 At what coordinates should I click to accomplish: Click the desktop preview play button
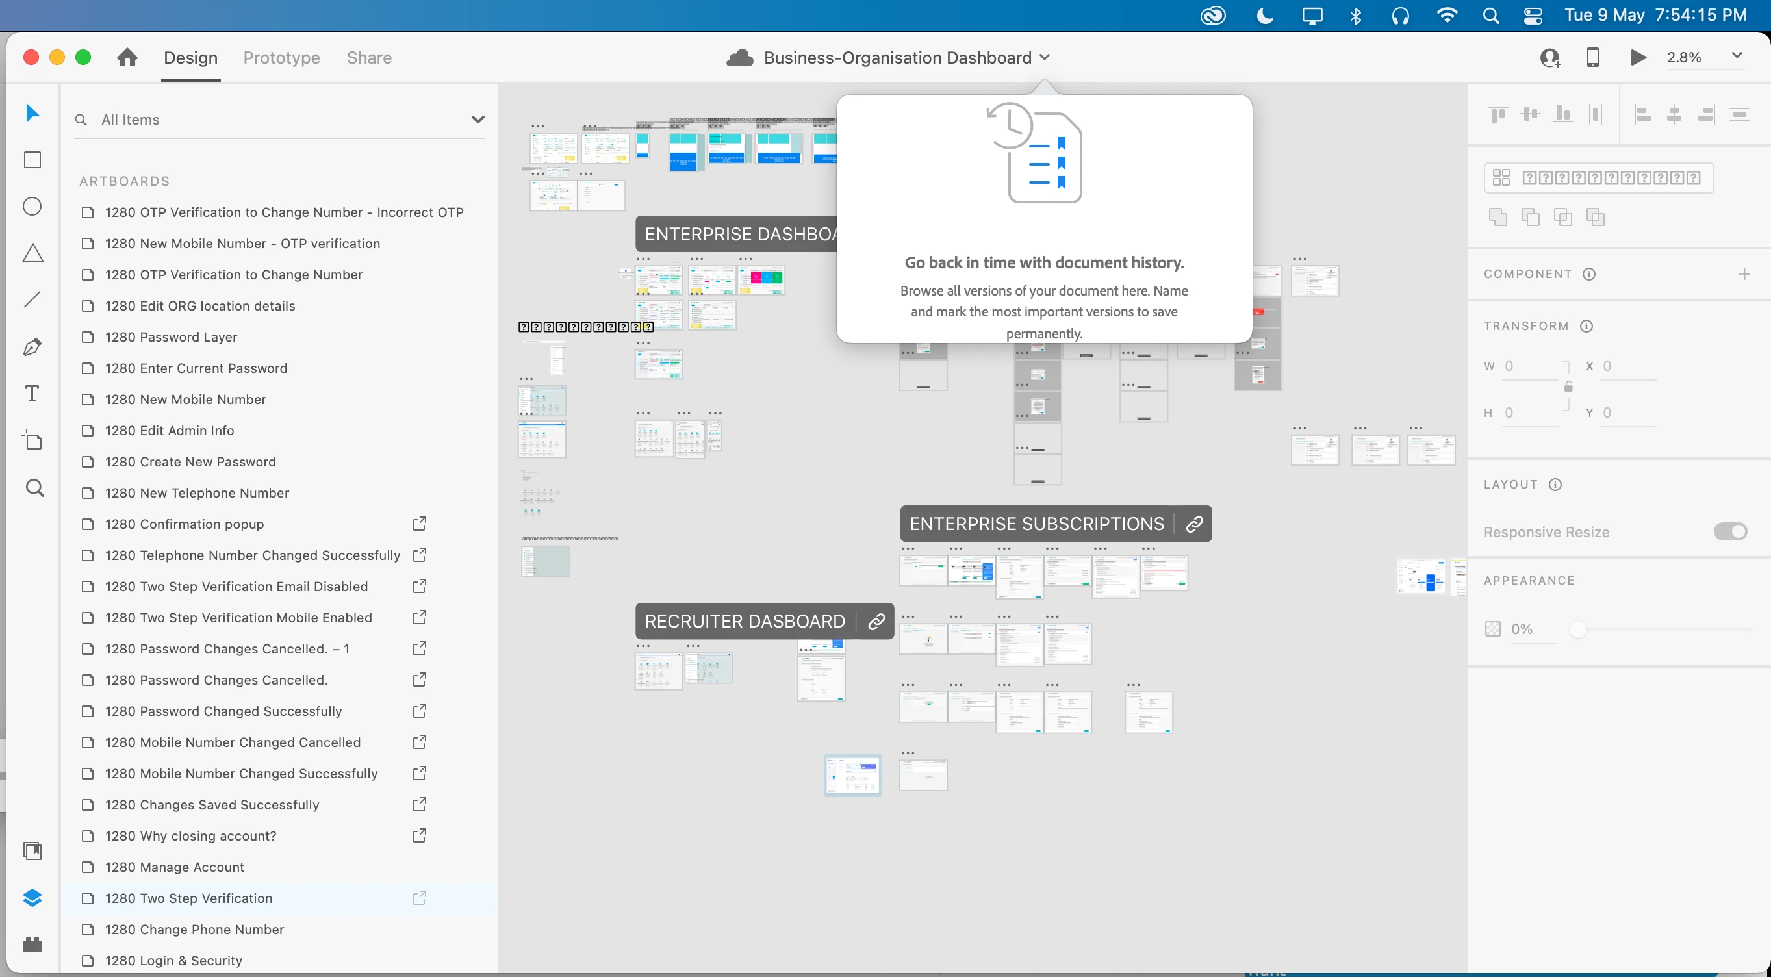pyautogui.click(x=1638, y=57)
